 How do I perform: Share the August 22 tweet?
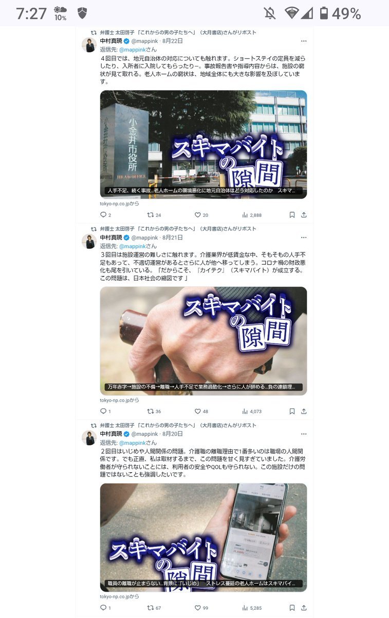click(x=304, y=215)
